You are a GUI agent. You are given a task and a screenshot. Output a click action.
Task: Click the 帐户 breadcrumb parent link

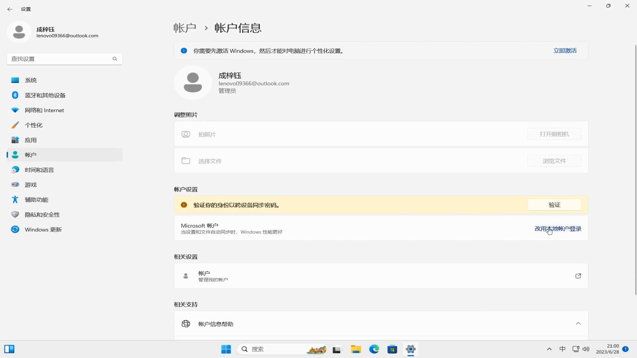185,28
